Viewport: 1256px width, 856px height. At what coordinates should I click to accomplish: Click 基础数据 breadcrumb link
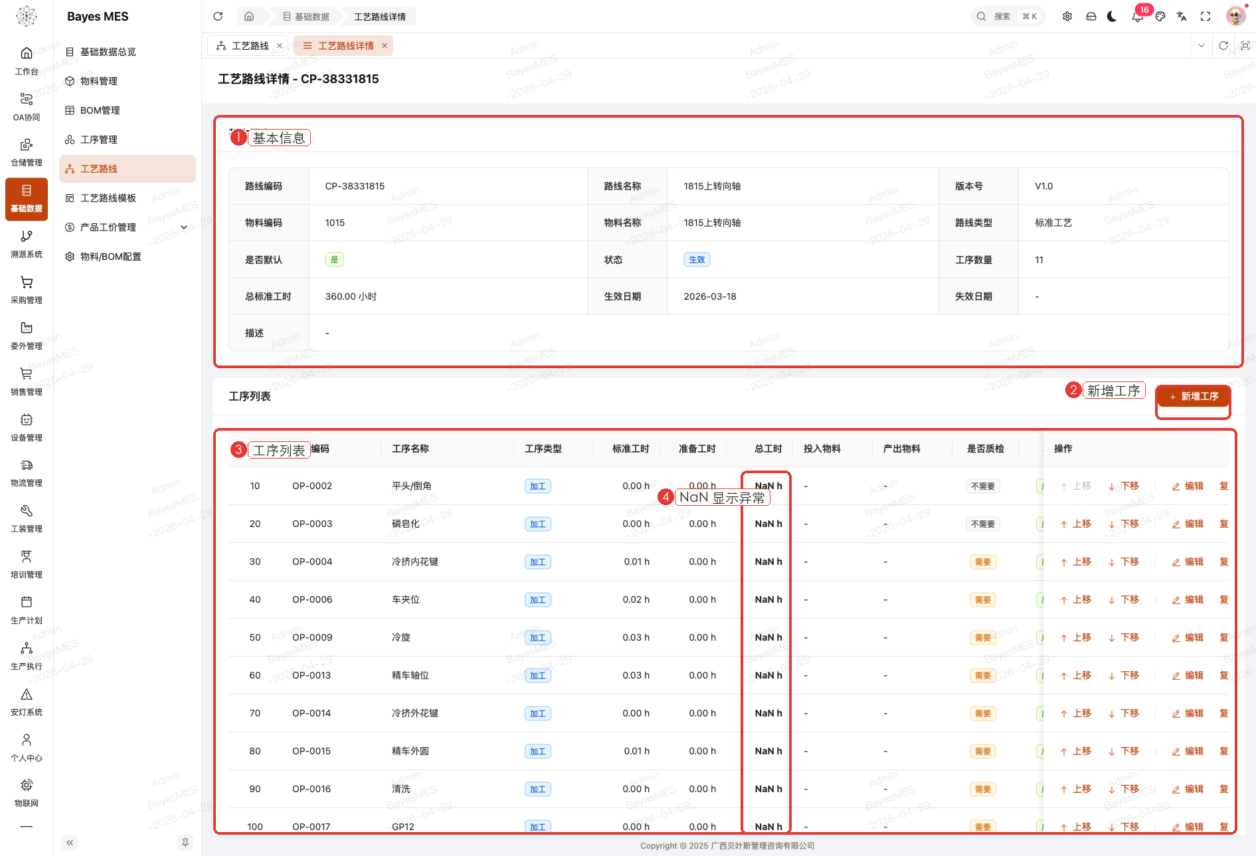(306, 17)
